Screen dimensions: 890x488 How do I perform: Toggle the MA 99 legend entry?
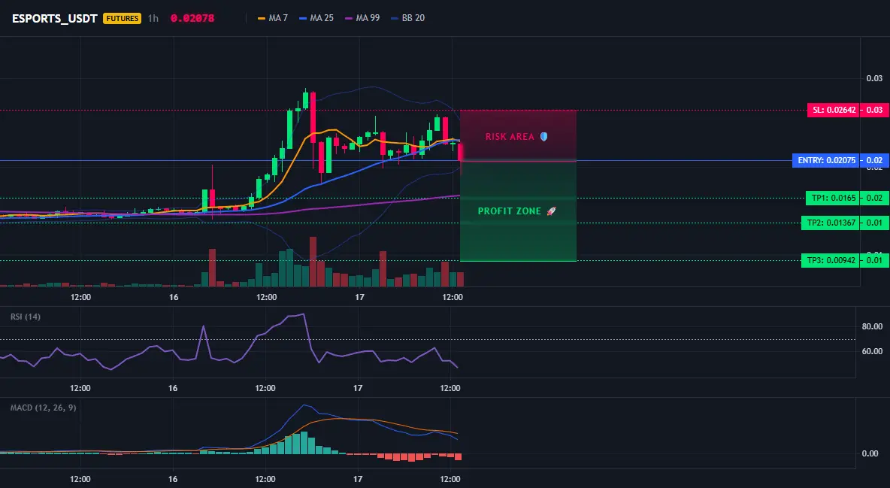click(362, 18)
